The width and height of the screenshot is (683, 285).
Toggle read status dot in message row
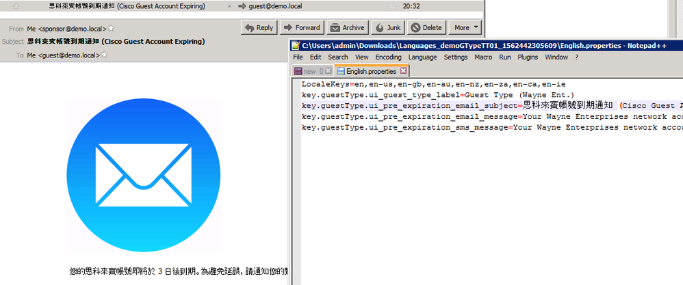(229, 7)
